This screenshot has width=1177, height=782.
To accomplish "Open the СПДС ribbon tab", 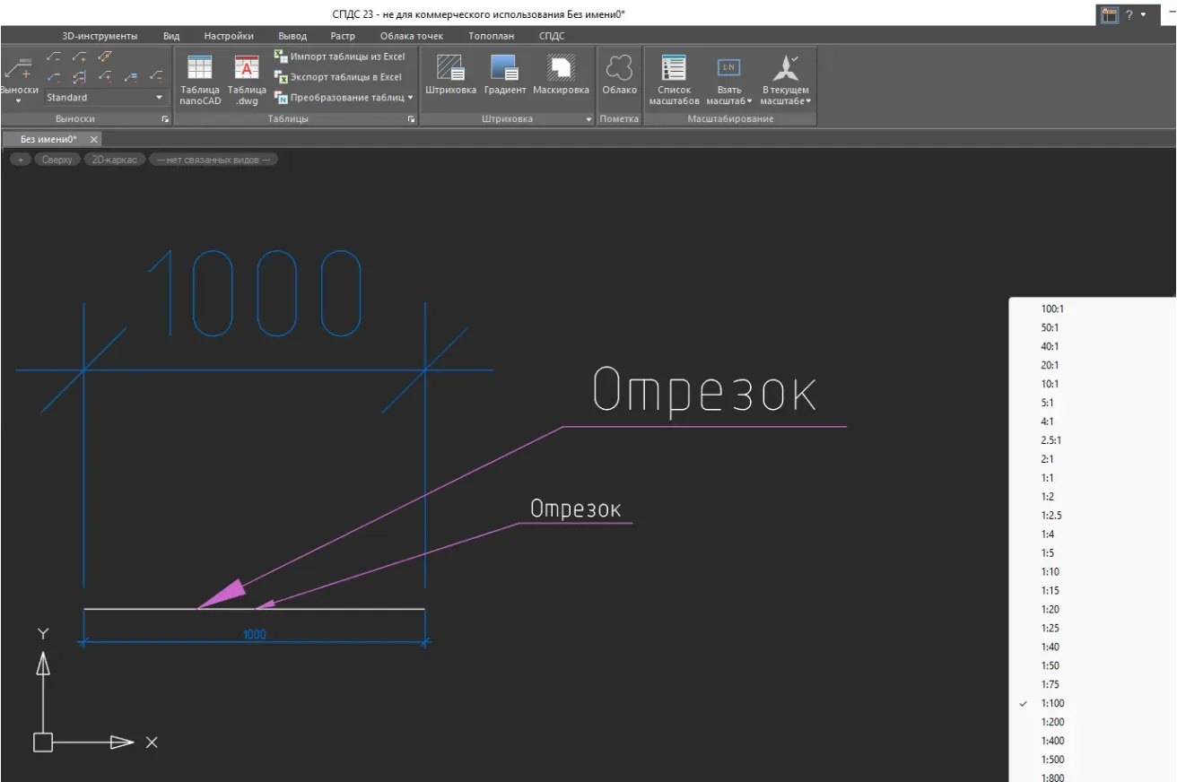I will click(552, 36).
